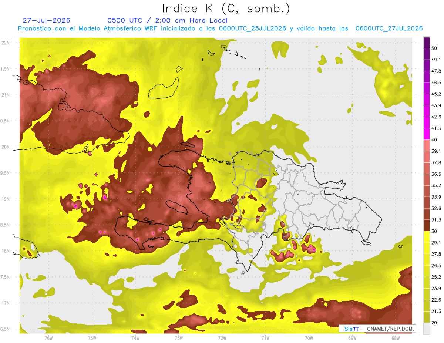The width and height of the screenshot is (444, 343).
Task: Select the "70W" longitude label
Action: click(309, 338)
